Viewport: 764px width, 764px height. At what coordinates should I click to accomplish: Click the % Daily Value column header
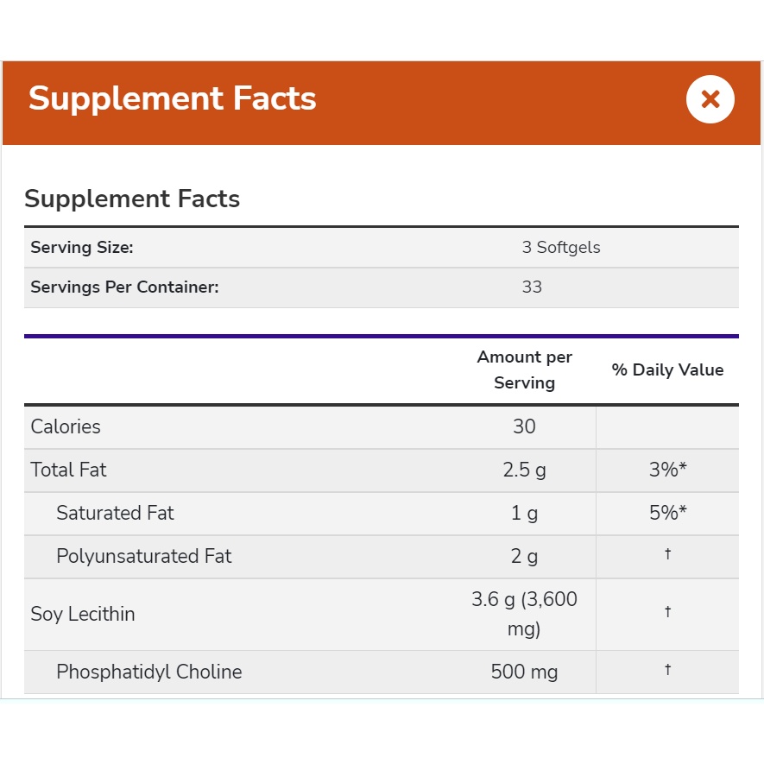point(667,369)
